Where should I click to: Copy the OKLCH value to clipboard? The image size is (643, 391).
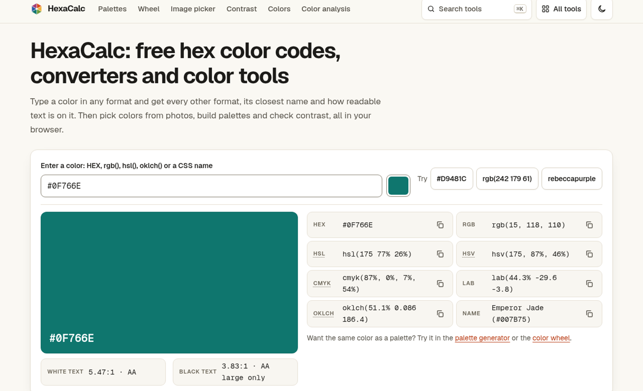(440, 314)
